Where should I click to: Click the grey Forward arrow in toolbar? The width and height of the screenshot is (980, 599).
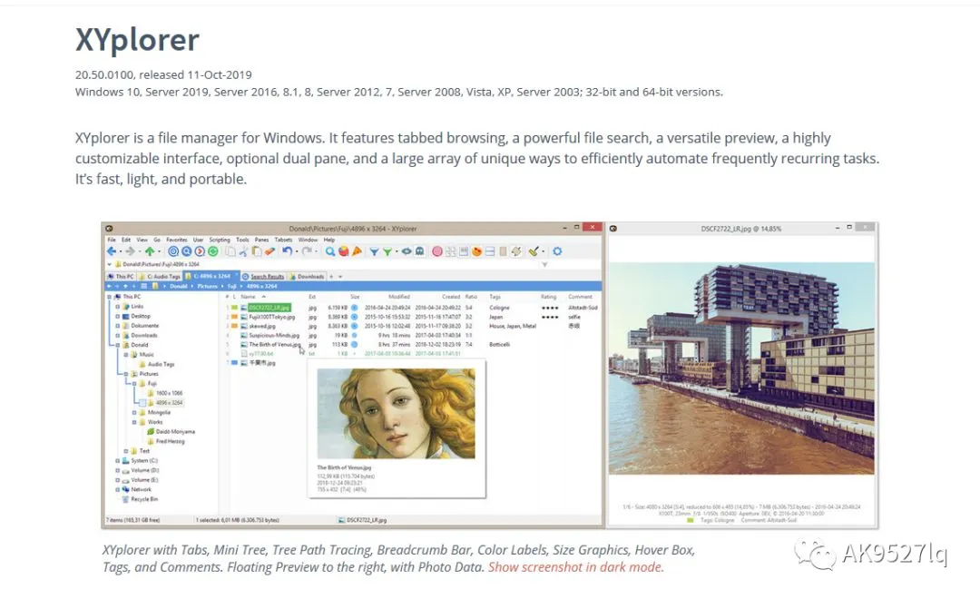click(130, 250)
